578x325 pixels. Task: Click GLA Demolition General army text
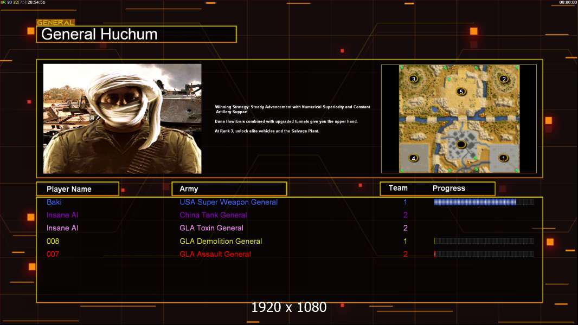(221, 241)
